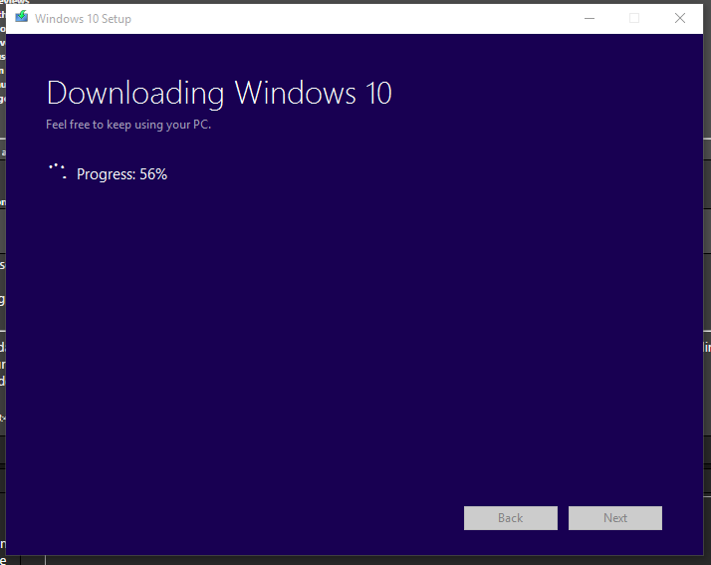Close the Windows 10 Setup window
711x565 pixels.
[x=680, y=18]
